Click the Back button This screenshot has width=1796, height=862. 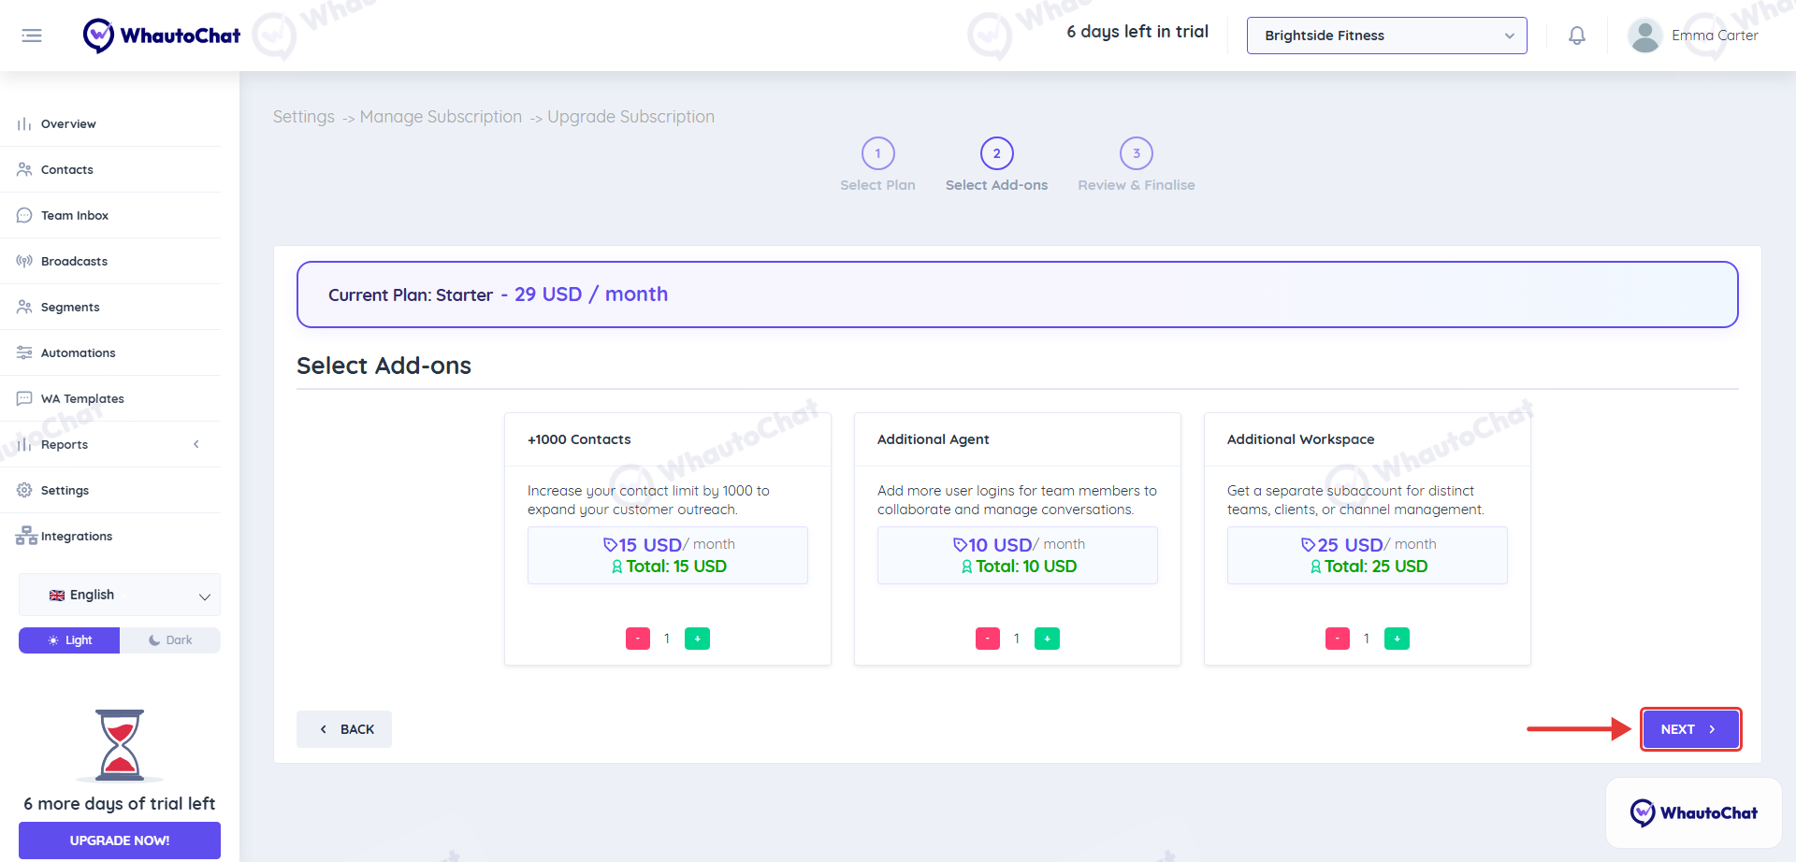(x=344, y=729)
